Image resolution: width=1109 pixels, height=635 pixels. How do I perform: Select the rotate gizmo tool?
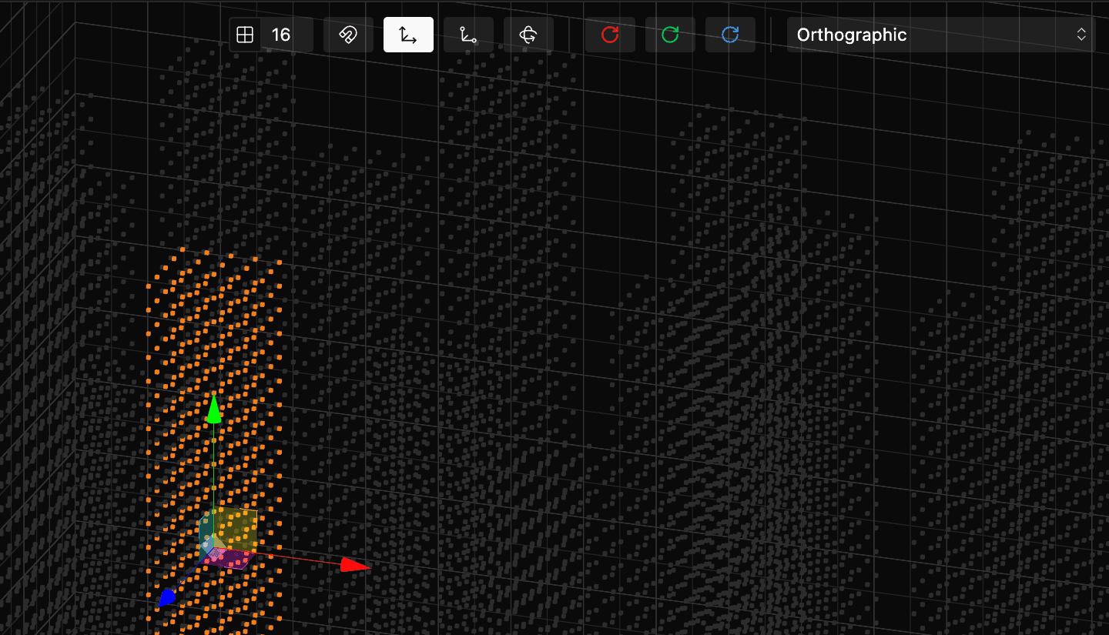pos(528,35)
